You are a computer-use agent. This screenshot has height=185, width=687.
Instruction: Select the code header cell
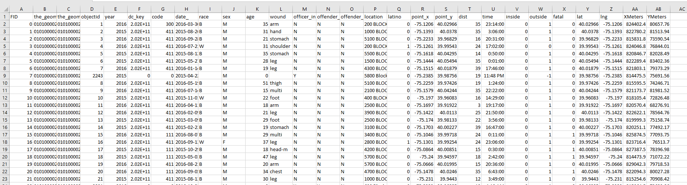click(163, 17)
